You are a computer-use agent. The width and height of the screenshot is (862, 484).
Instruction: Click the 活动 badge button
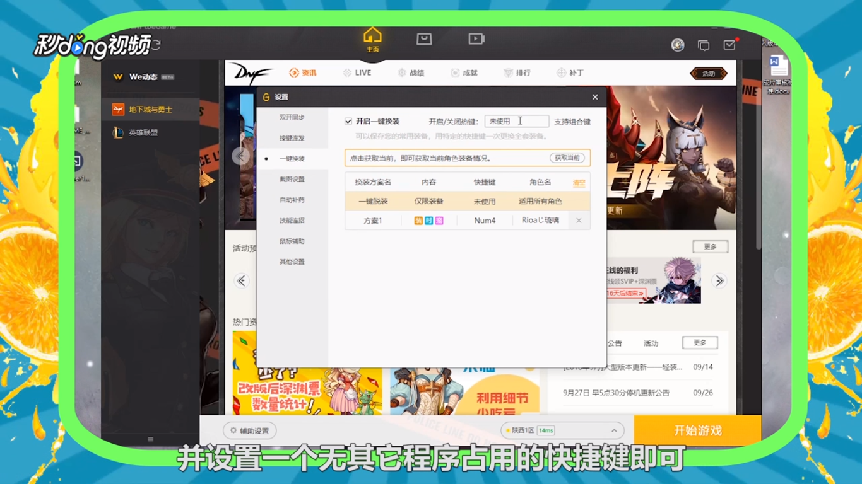709,74
